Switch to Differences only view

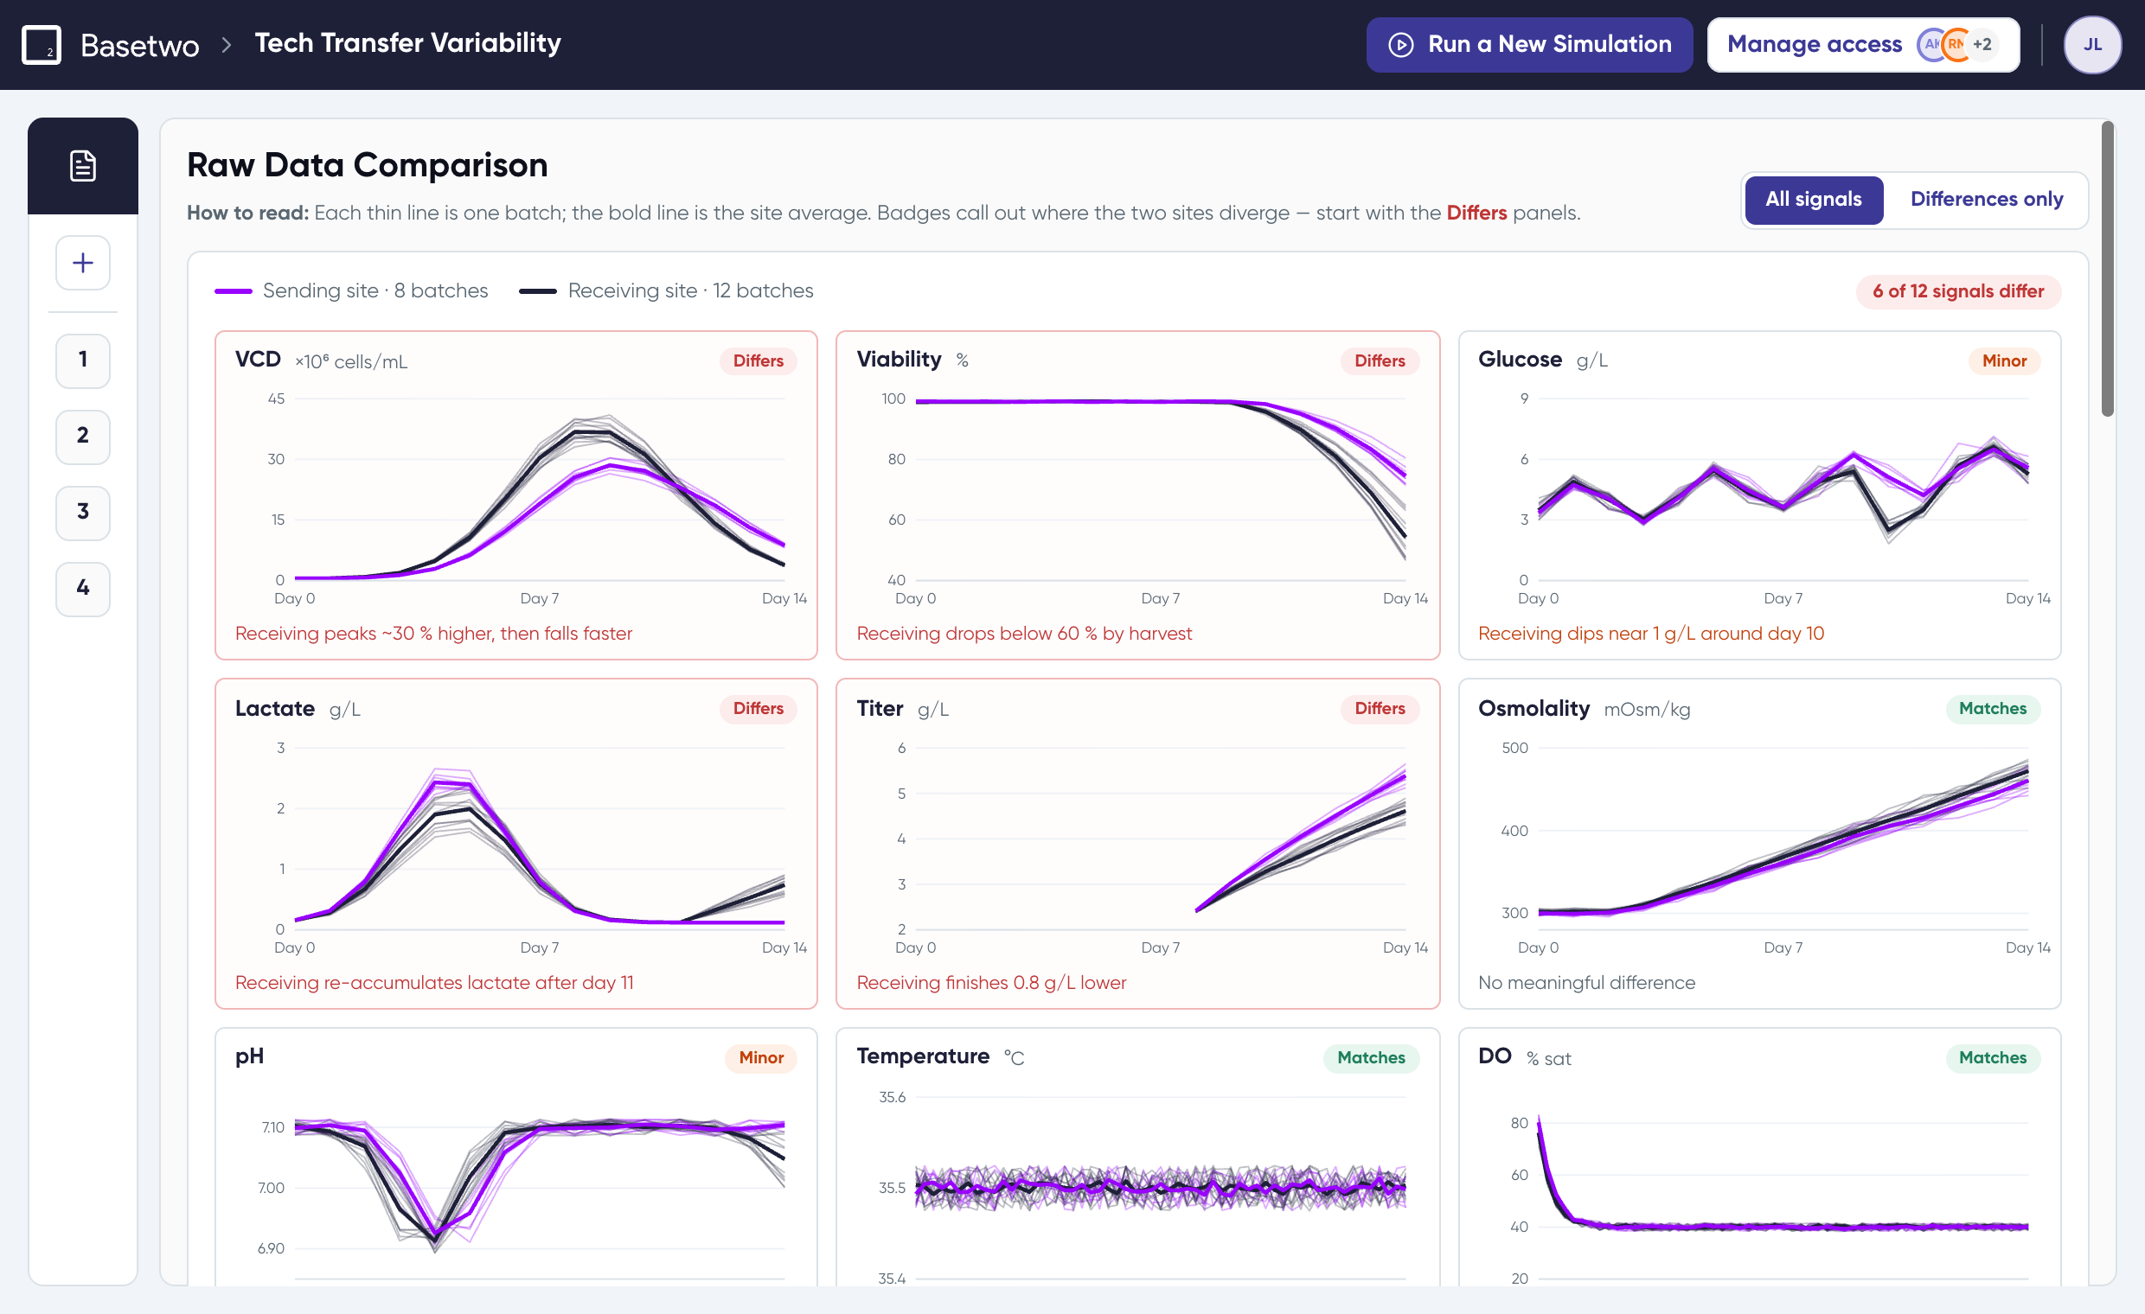coord(1987,200)
